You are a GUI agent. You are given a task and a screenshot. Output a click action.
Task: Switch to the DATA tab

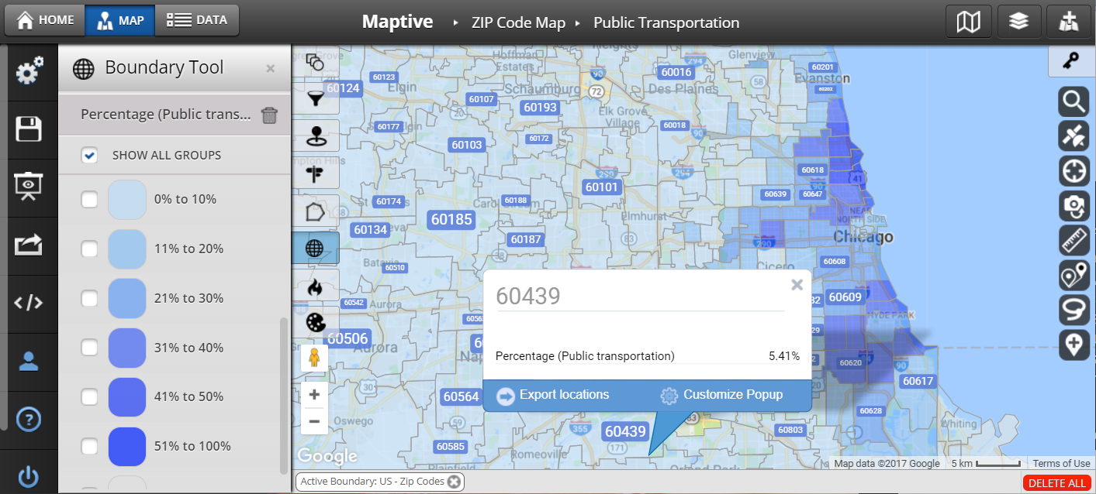(197, 21)
